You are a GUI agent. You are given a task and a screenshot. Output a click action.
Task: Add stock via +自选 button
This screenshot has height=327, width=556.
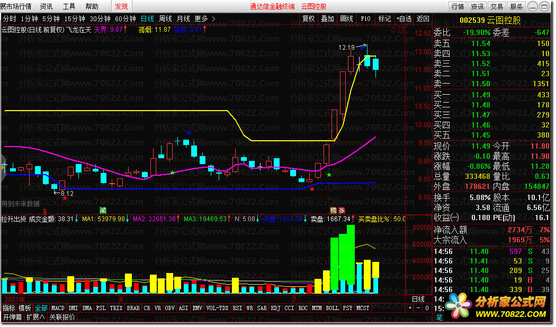pos(404,19)
